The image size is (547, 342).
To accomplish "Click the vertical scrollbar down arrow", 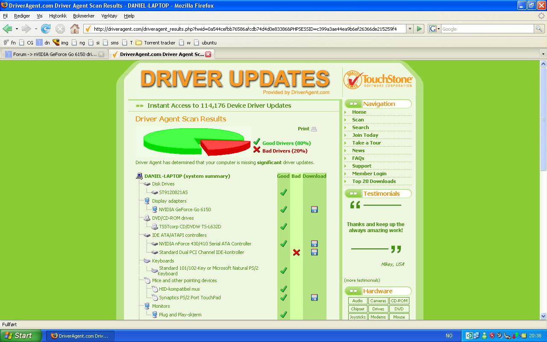I will tap(543, 316).
